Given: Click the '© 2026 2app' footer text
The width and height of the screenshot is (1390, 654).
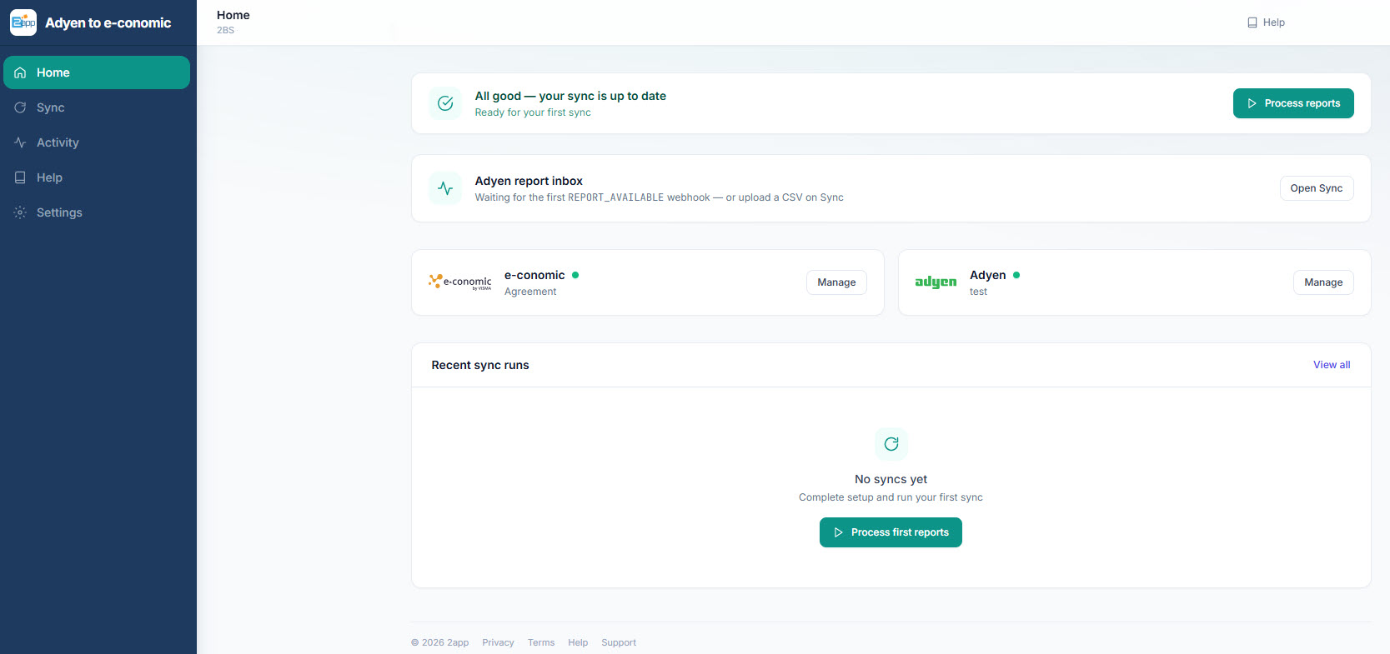Looking at the screenshot, I should pyautogui.click(x=440, y=642).
